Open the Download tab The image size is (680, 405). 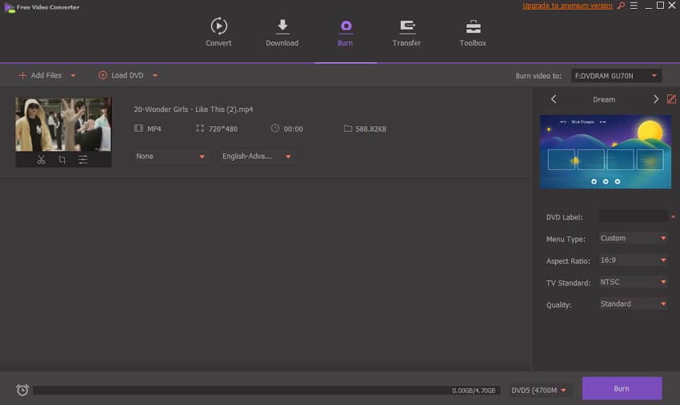point(282,33)
